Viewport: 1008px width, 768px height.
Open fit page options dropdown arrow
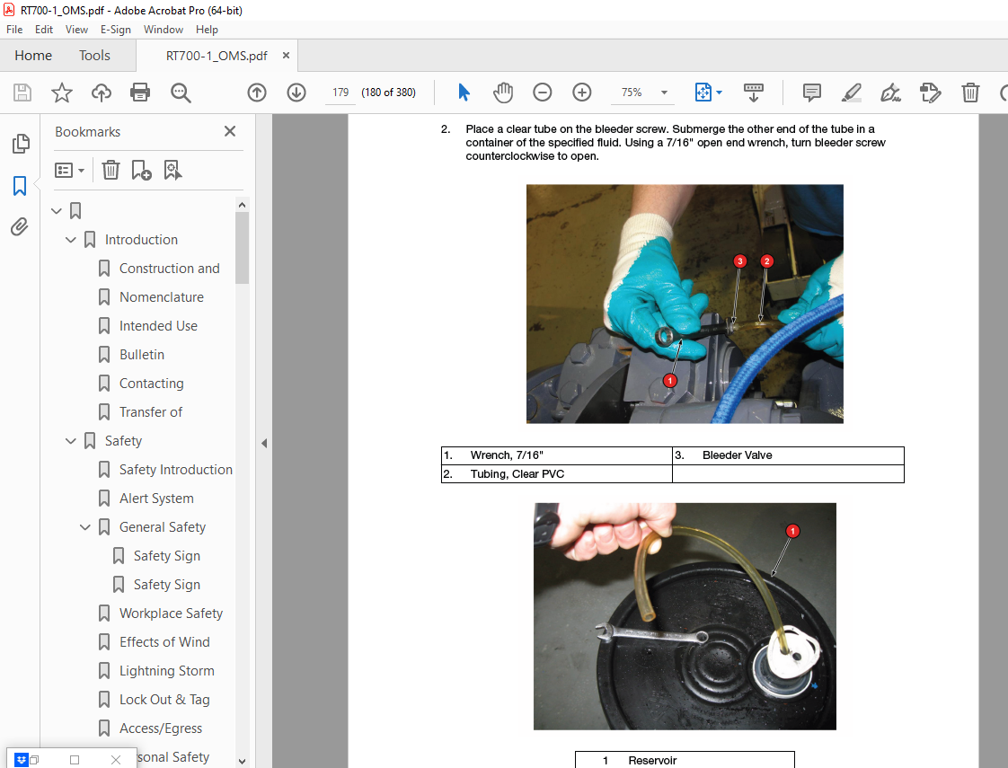pos(720,93)
